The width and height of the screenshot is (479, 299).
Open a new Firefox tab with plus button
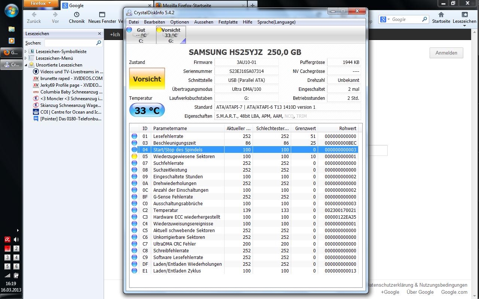(x=253, y=6)
